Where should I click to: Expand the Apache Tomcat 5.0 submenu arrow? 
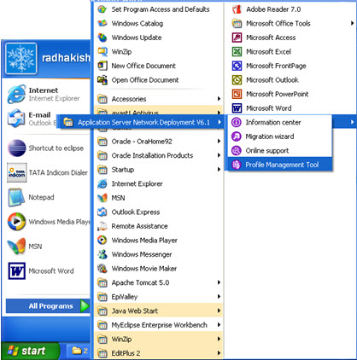219,282
